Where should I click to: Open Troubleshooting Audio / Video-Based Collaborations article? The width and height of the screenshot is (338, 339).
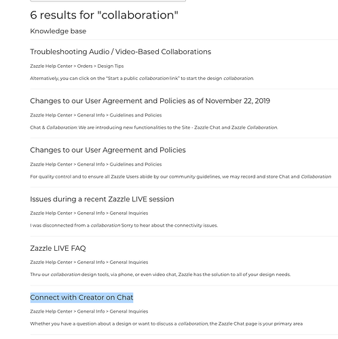click(121, 52)
